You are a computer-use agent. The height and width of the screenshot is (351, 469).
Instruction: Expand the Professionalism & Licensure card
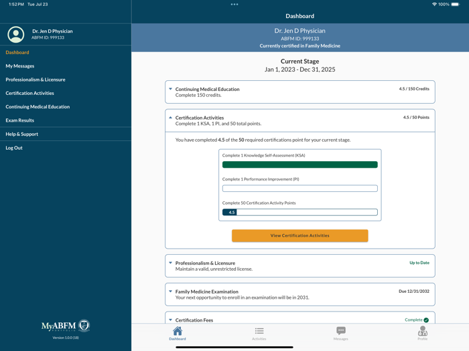(299, 266)
